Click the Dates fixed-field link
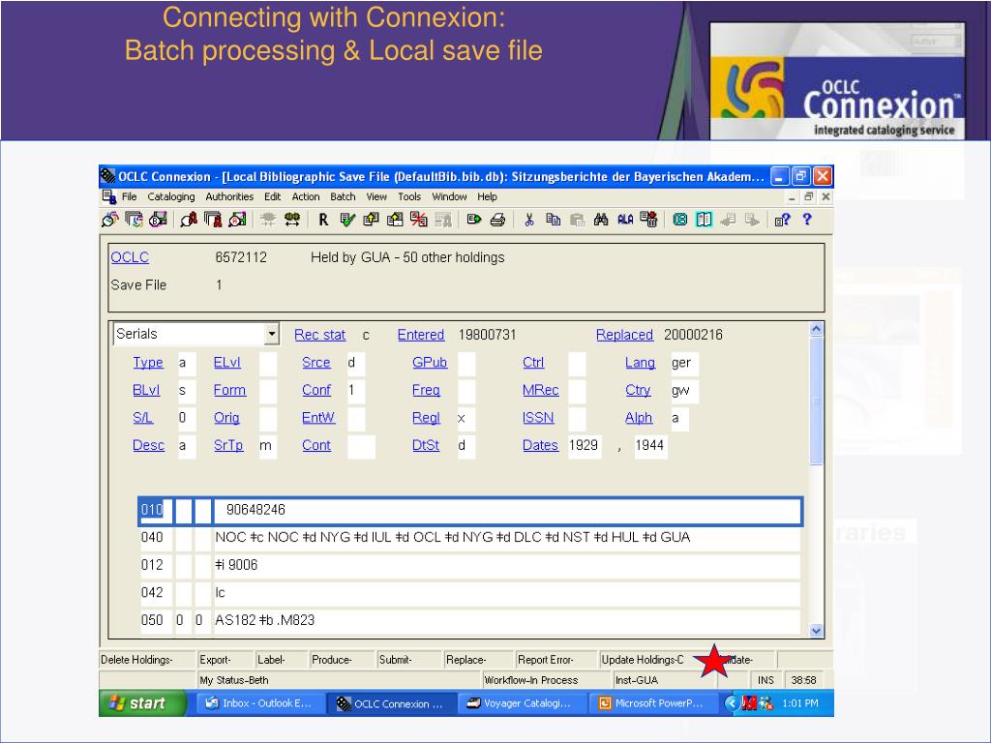 (540, 445)
